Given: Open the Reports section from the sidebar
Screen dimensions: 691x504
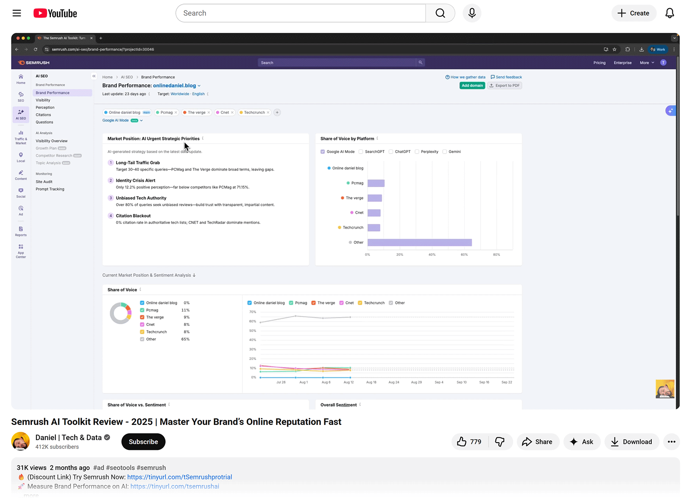Looking at the screenshot, I should [x=20, y=230].
